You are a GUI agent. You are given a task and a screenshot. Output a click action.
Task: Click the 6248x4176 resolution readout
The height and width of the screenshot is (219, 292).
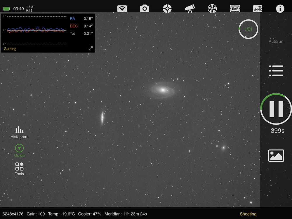[x=13, y=214]
